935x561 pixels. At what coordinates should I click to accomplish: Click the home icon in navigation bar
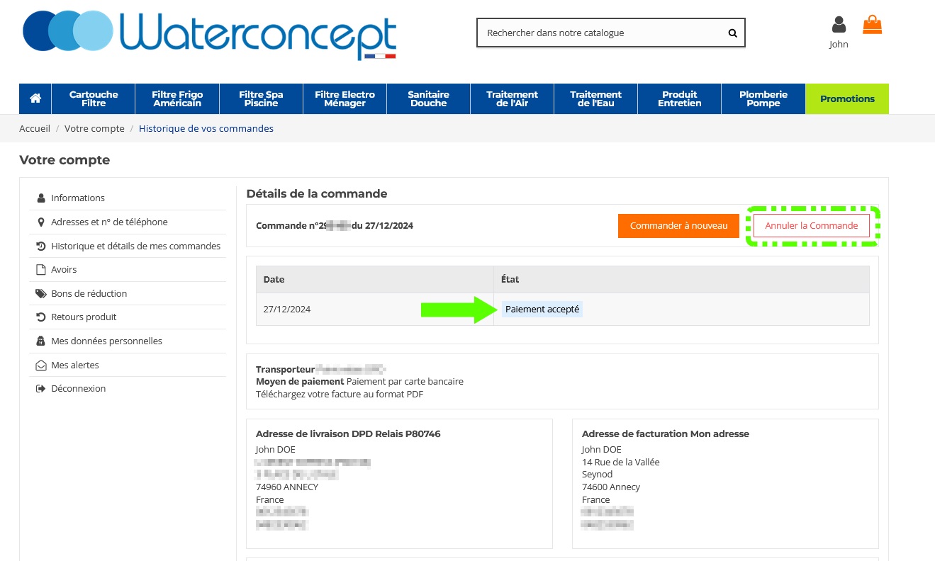(35, 98)
